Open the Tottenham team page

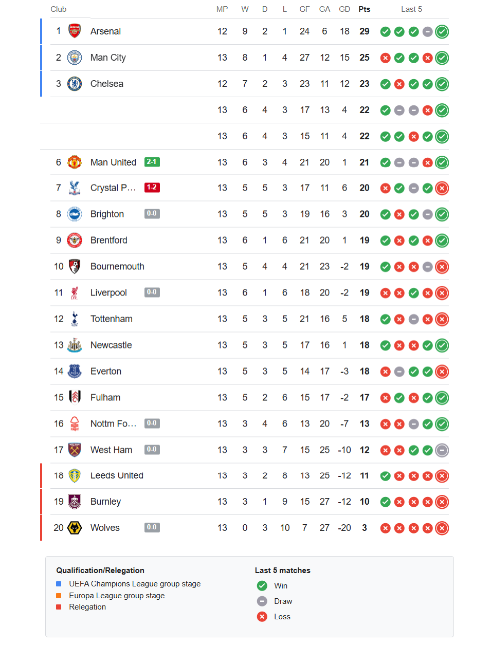click(111, 319)
